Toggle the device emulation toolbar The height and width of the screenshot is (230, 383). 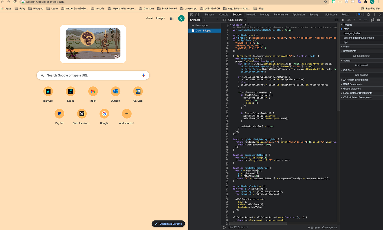point(197,14)
